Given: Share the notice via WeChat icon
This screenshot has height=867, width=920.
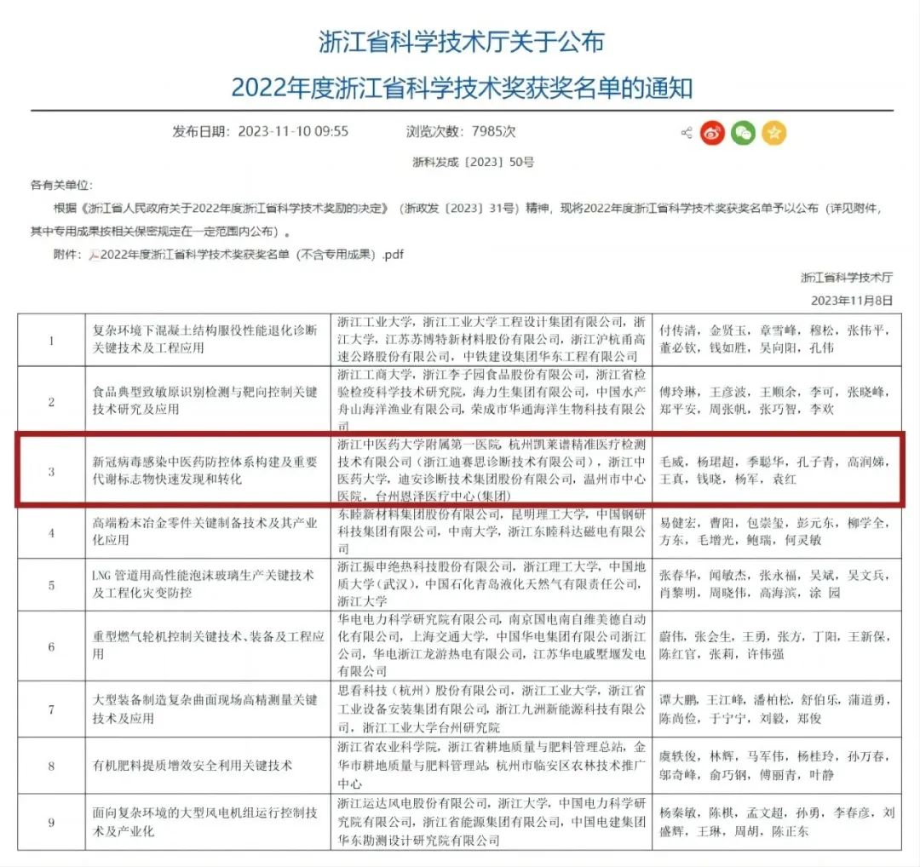Looking at the screenshot, I should 744,133.
